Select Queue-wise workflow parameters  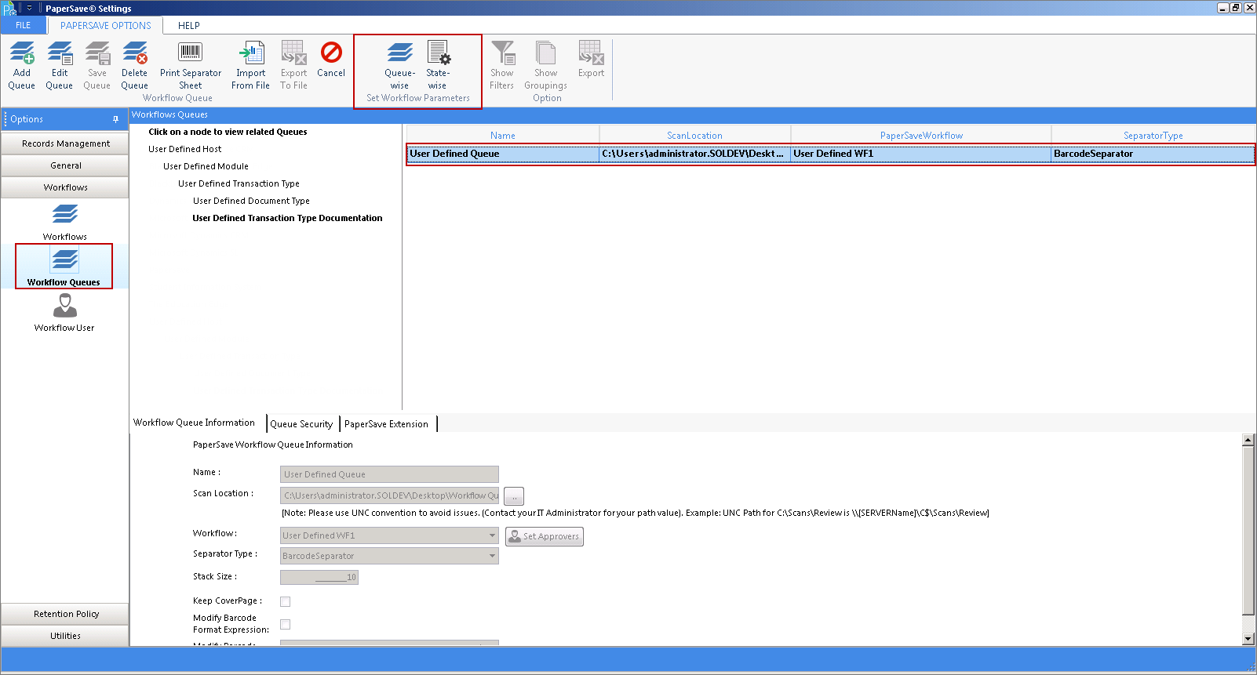399,66
